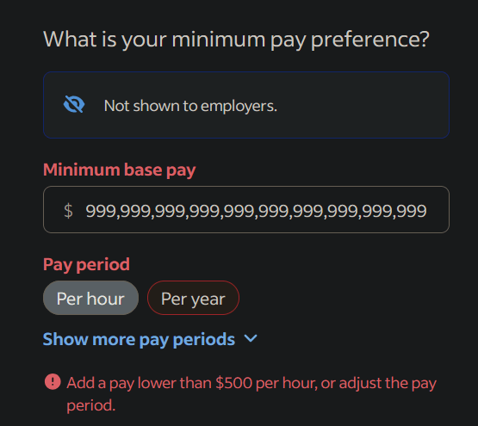Screen dimensions: 478x426
Task: Click the Add a pay lower error message
Action: pyautogui.click(x=251, y=394)
